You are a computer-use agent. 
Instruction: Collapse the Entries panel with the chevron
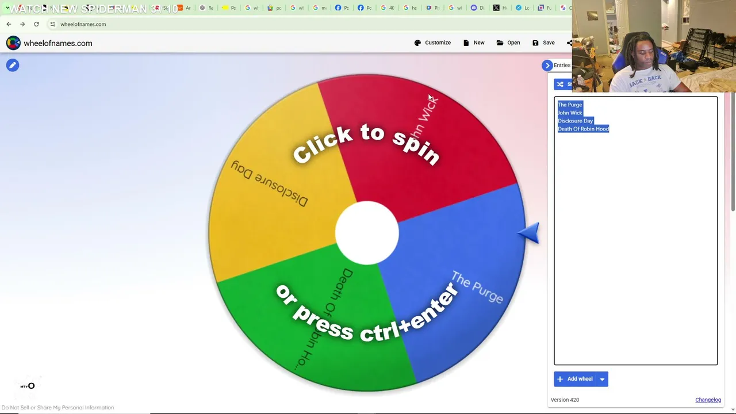point(547,66)
